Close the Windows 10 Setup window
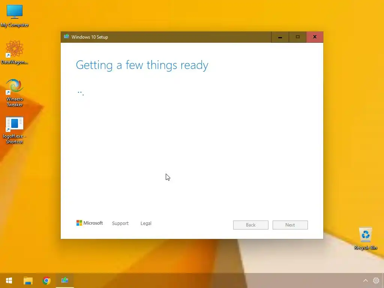The image size is (384, 288). click(315, 37)
